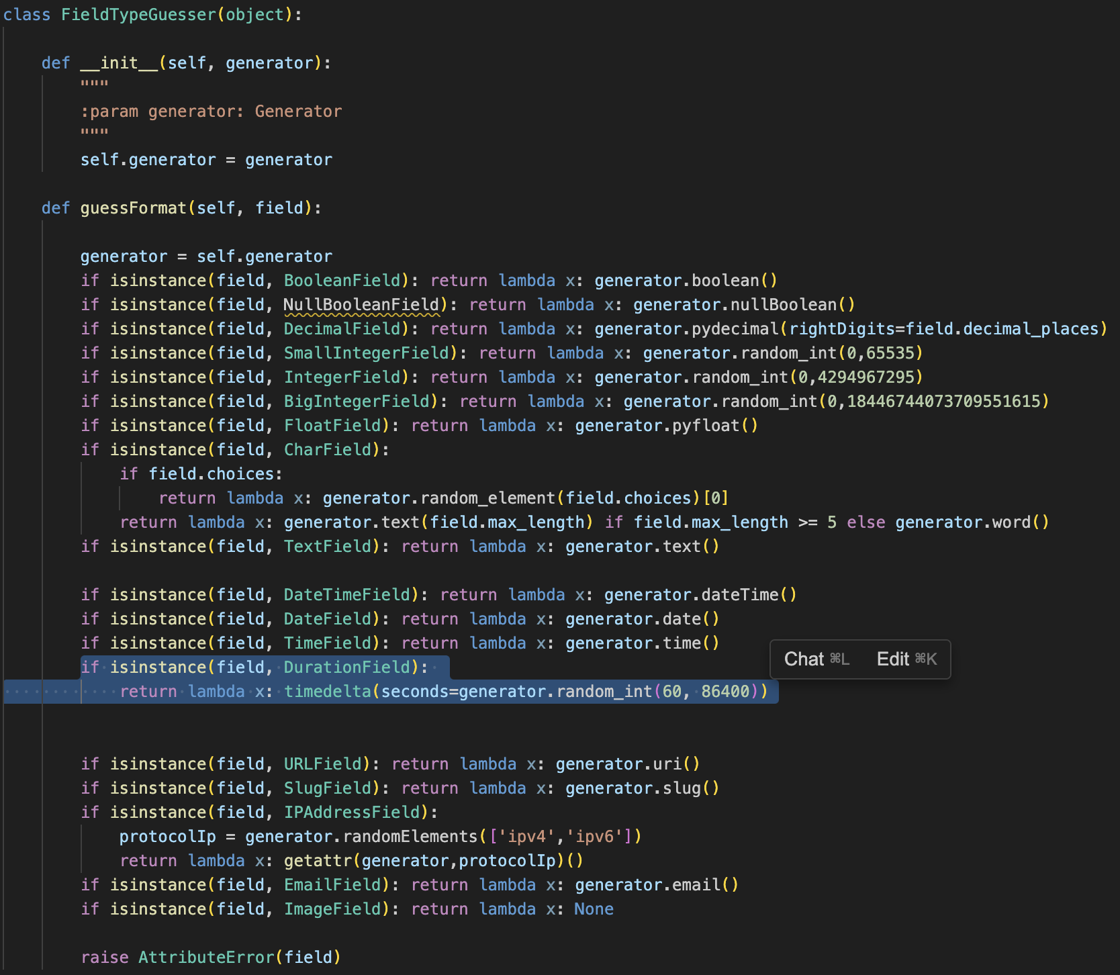This screenshot has width=1120, height=975.
Task: Click the BigIntegerField identifier
Action: tap(357, 402)
